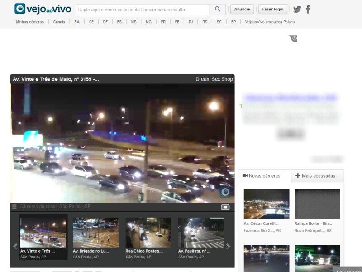Image resolution: width=362 pixels, height=272 pixels.
Task: Toggle the channel strip display icon
Action: 225,207
